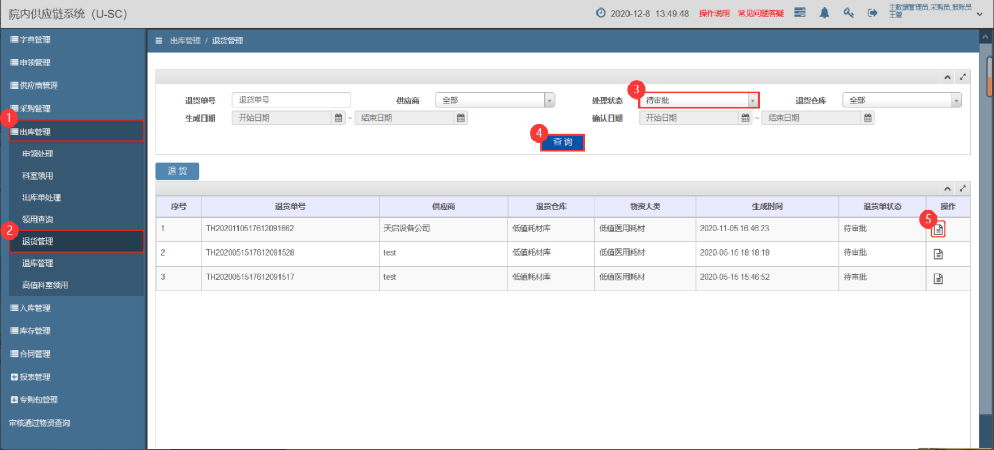Open detail document icon for TH2020051517612091528
The width and height of the screenshot is (994, 450).
pos(938,254)
